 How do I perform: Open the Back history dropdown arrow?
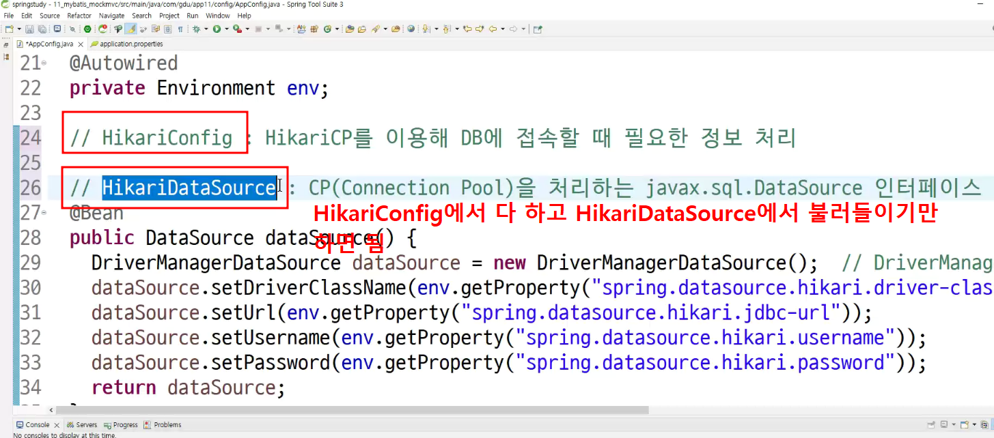click(x=503, y=29)
